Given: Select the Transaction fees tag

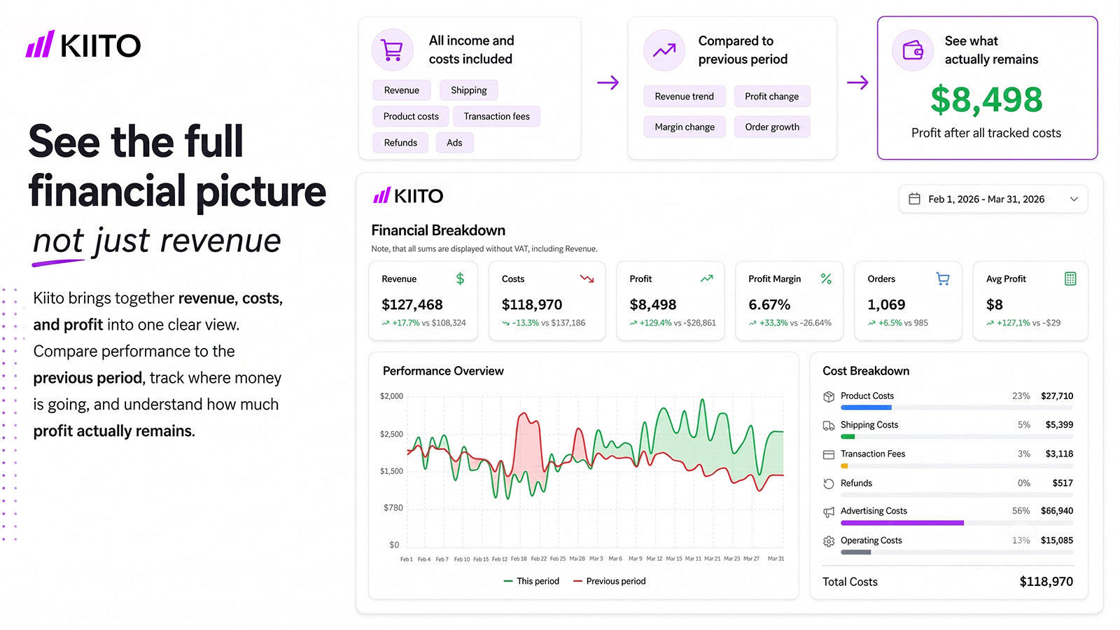Looking at the screenshot, I should coord(496,116).
